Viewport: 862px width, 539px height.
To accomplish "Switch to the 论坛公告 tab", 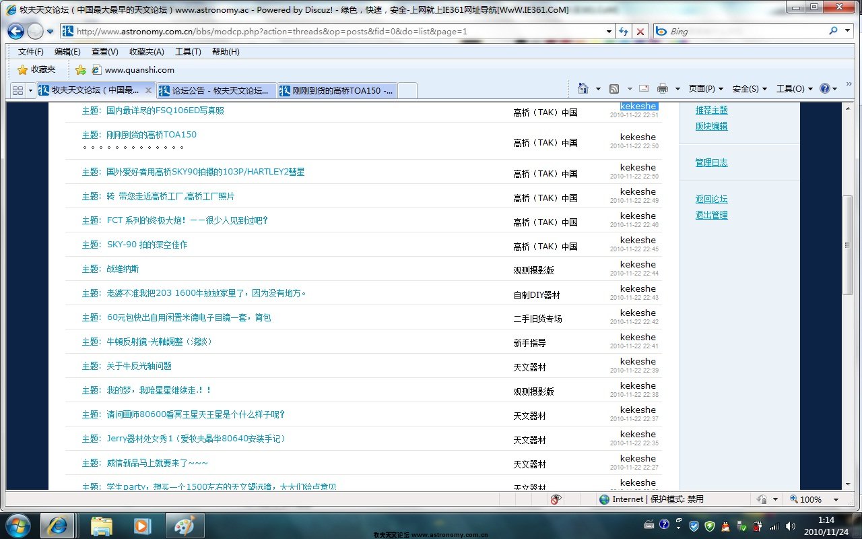I will 216,90.
